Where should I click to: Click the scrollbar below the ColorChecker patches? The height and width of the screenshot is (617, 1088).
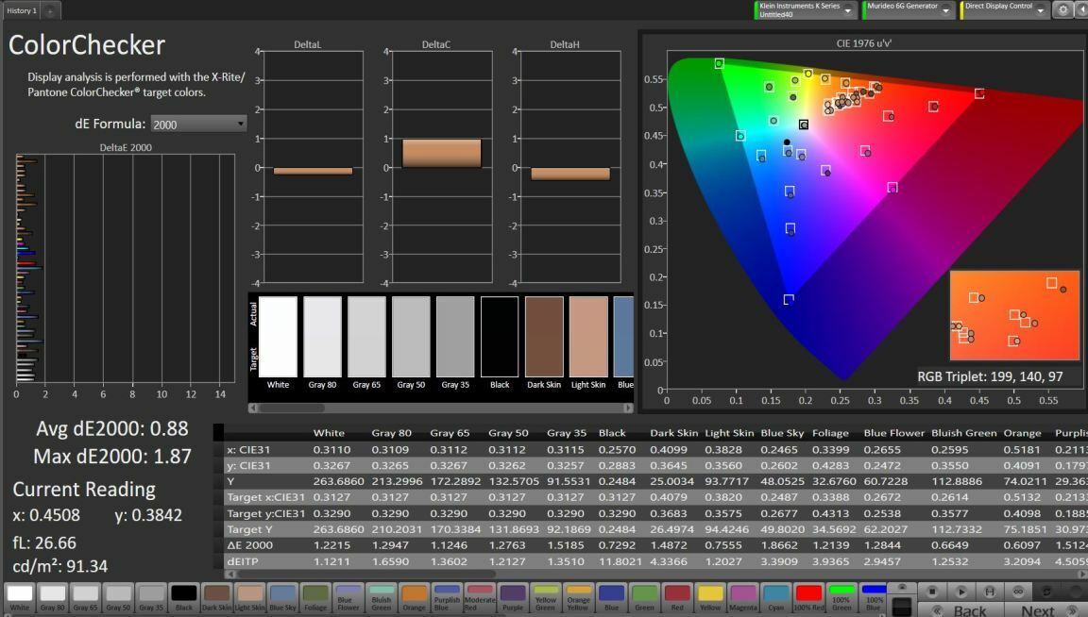[378, 407]
